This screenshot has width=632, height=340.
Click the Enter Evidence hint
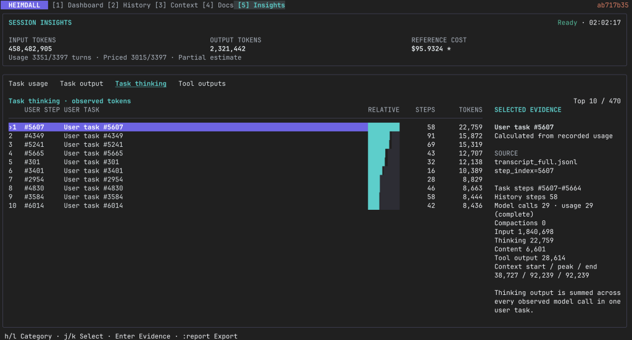click(x=143, y=336)
